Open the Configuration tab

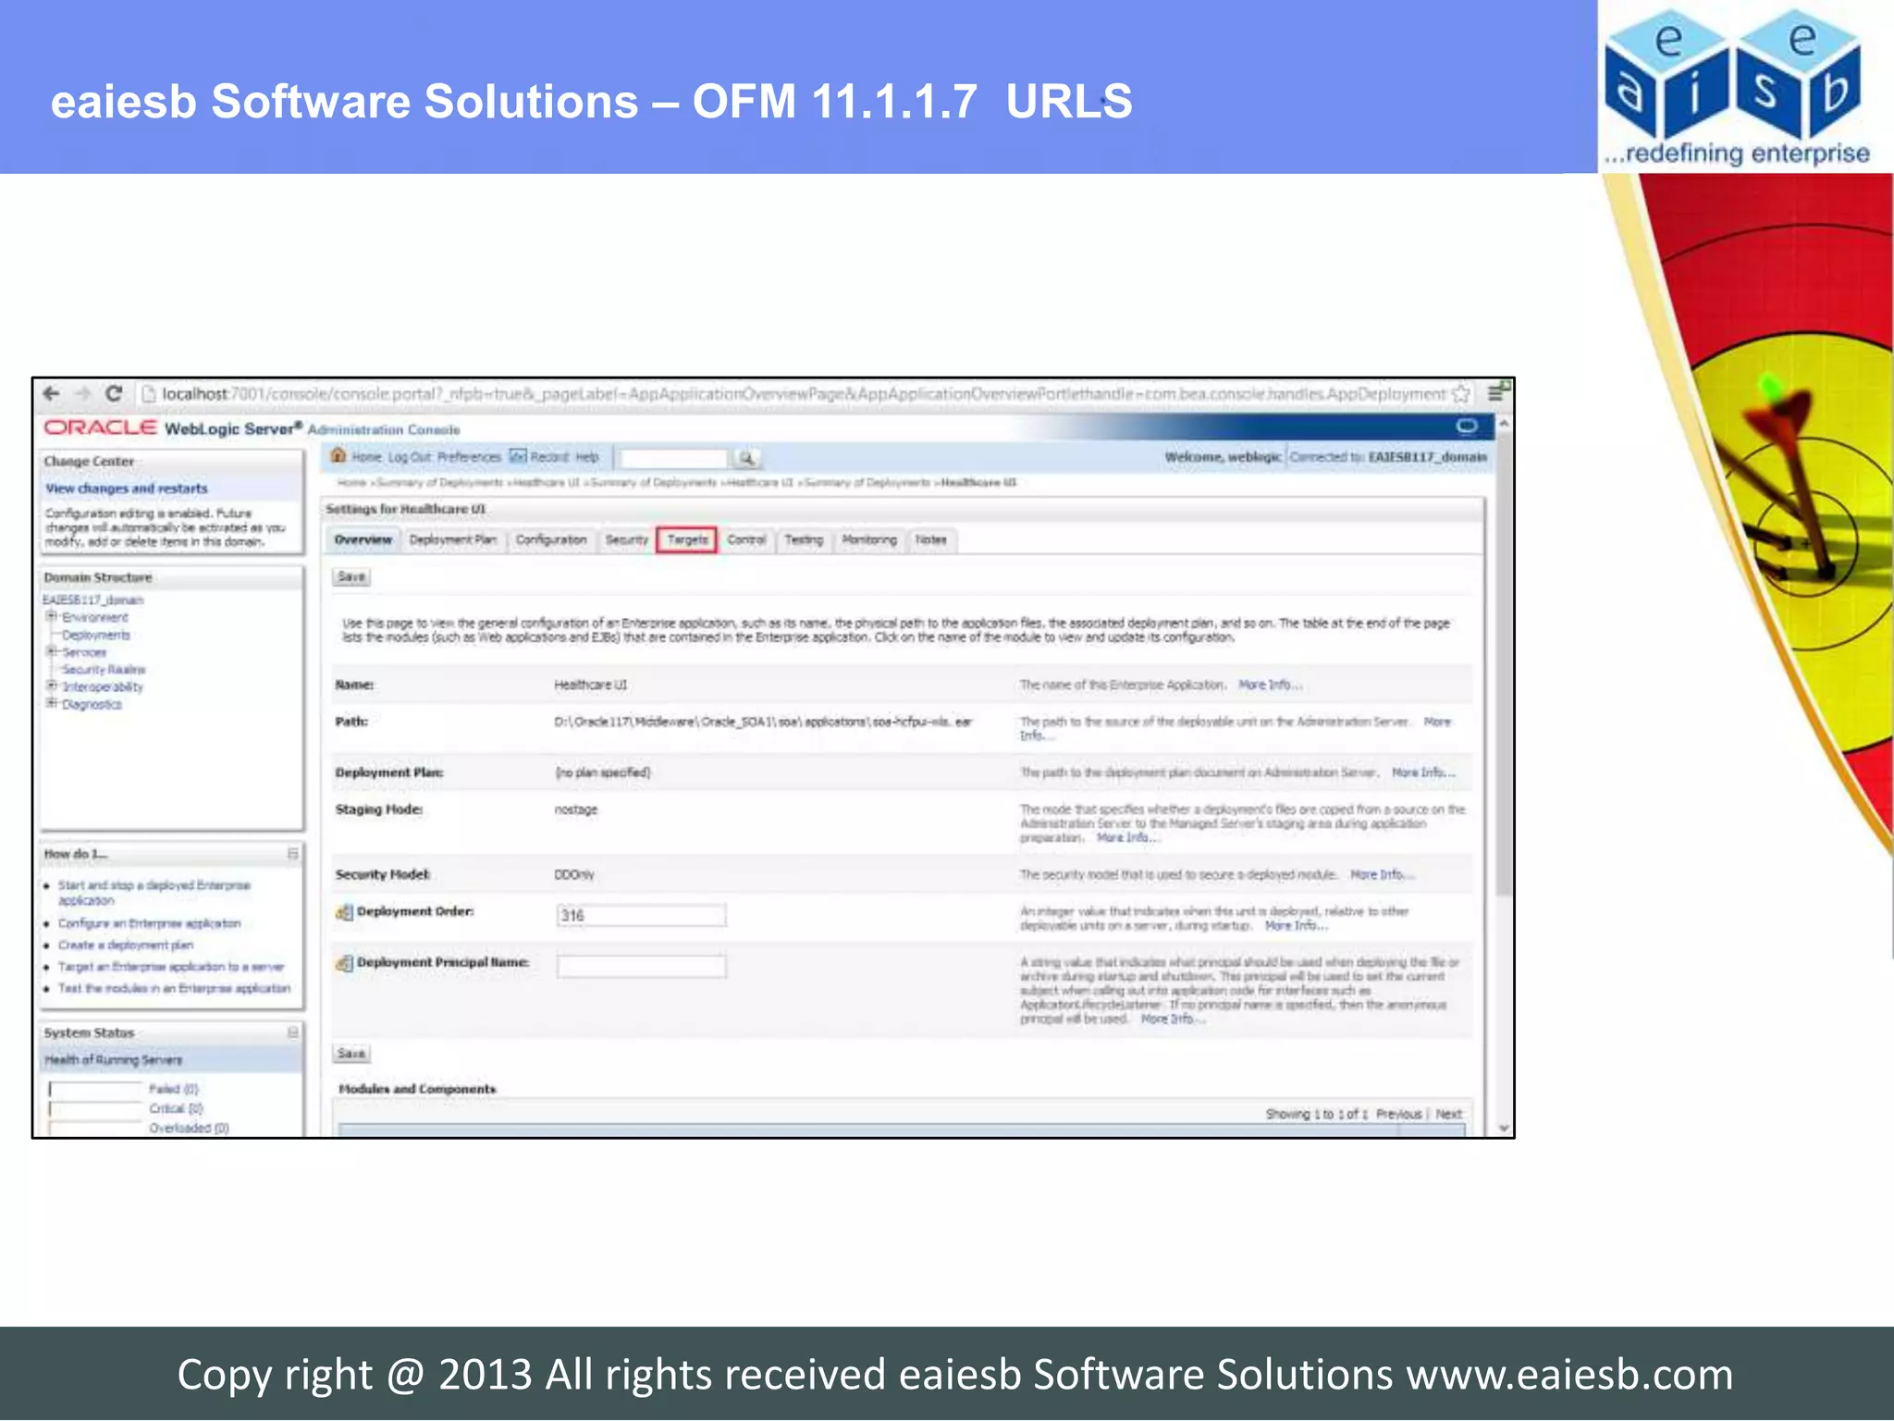[551, 539]
